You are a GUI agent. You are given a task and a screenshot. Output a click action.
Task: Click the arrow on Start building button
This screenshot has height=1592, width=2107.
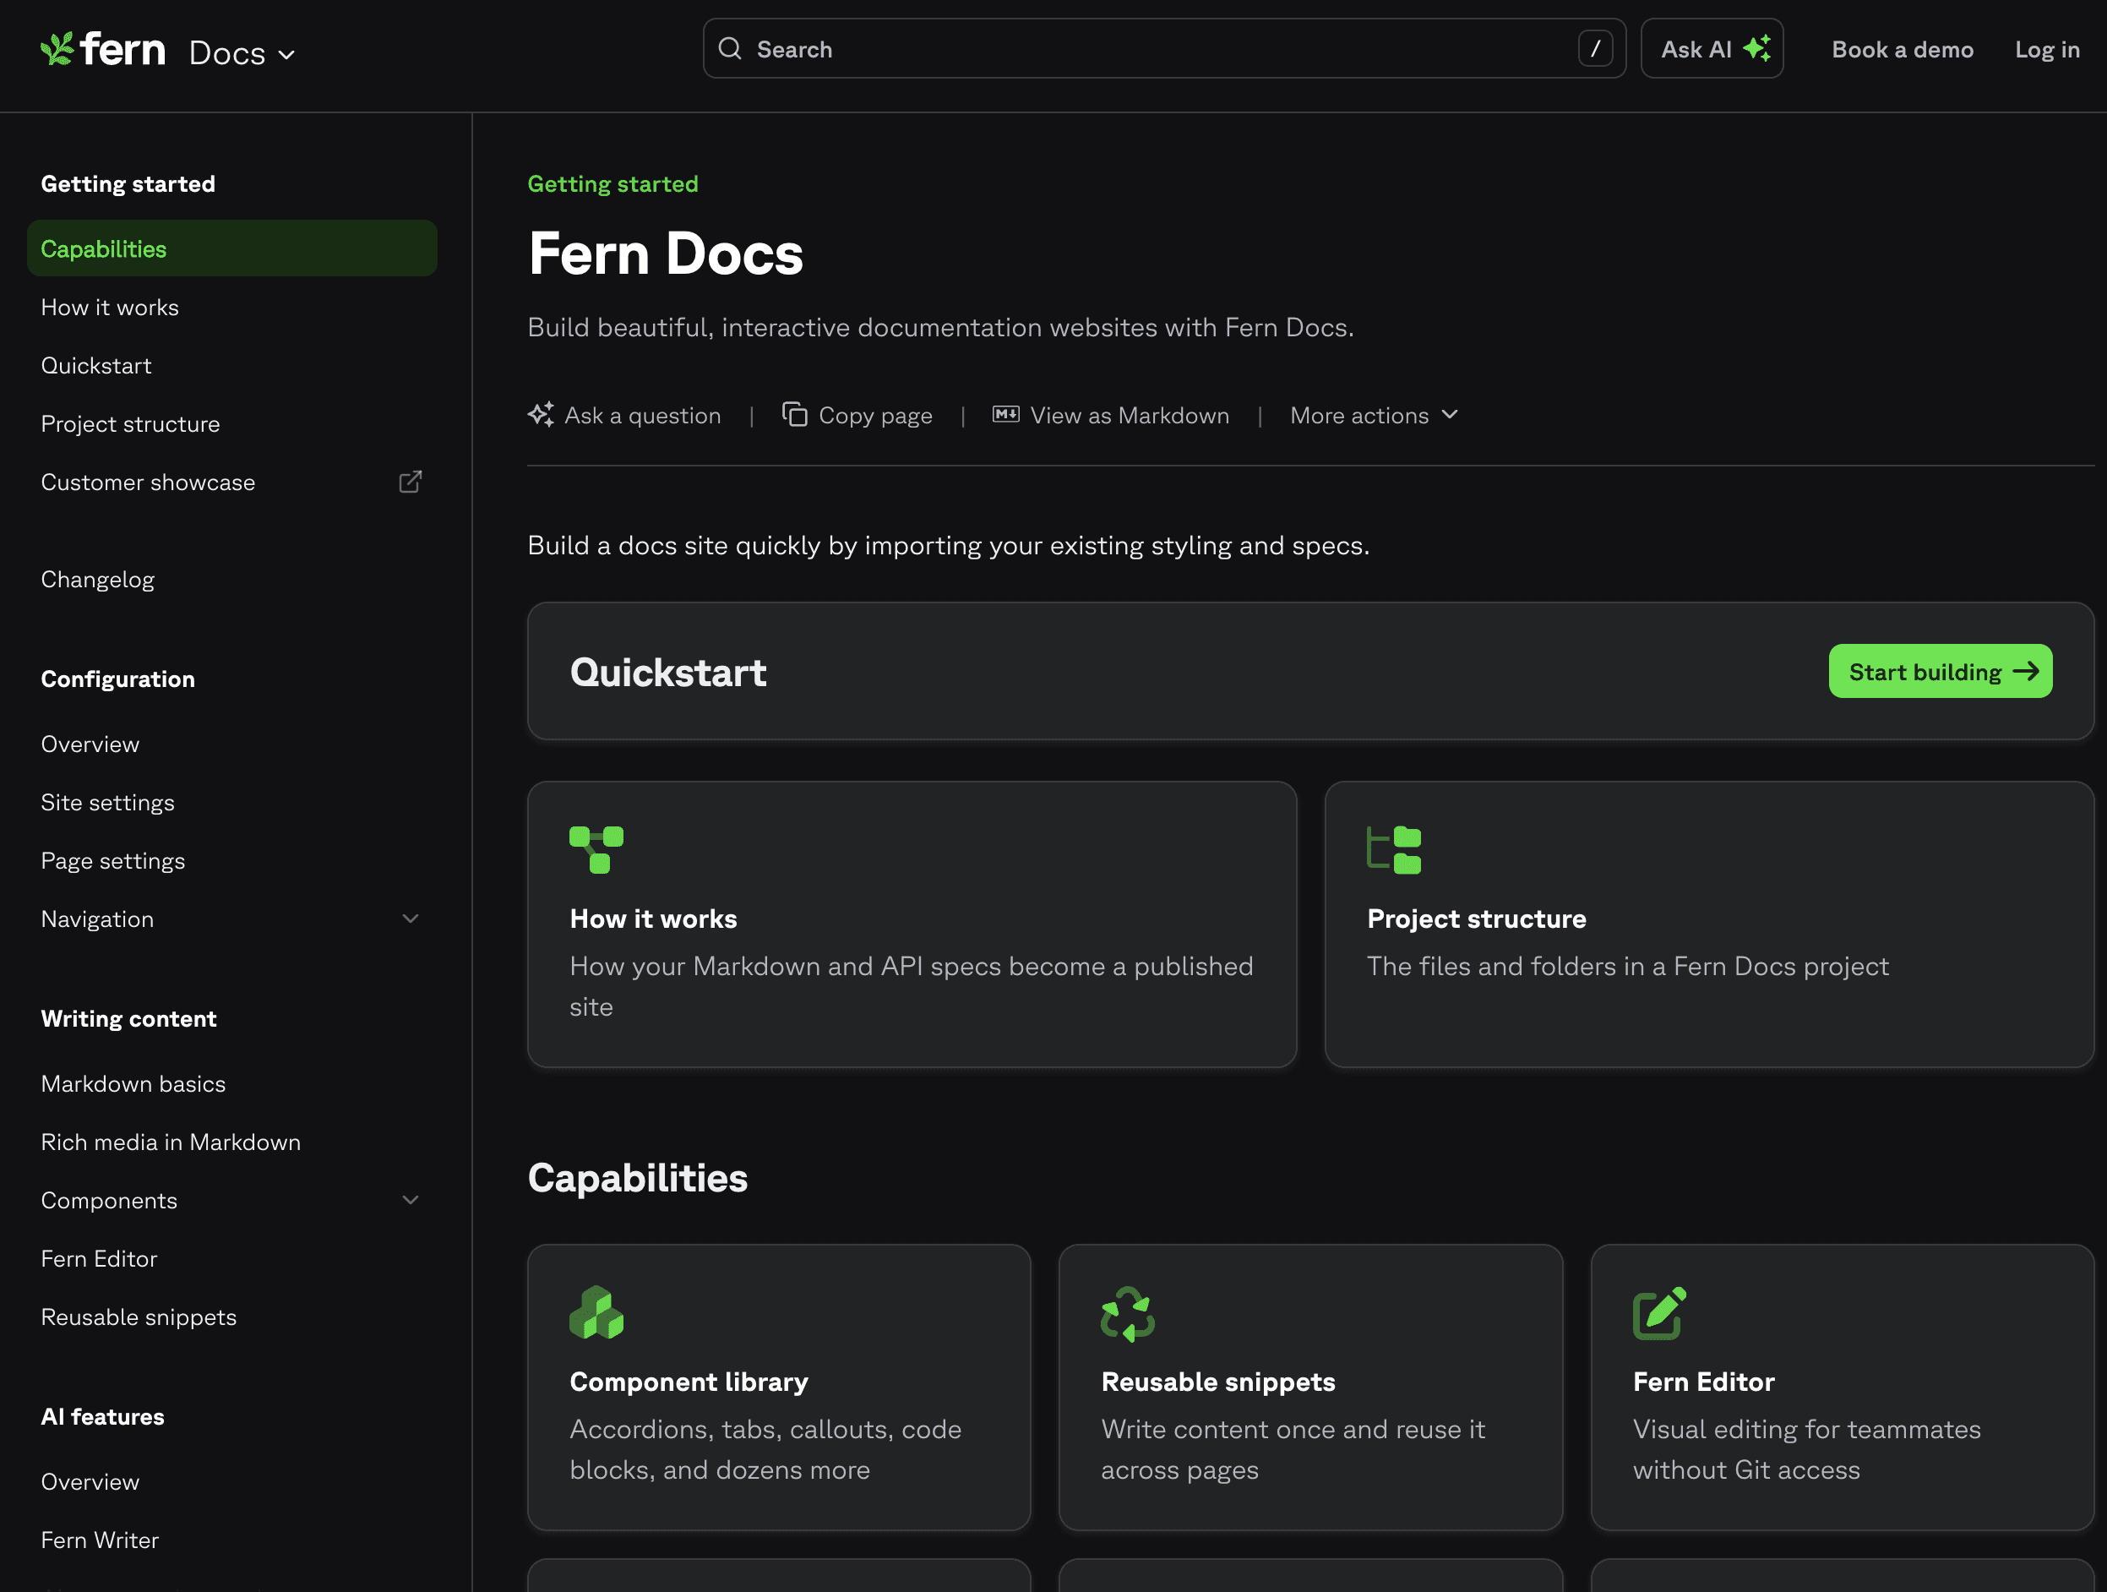2026,672
